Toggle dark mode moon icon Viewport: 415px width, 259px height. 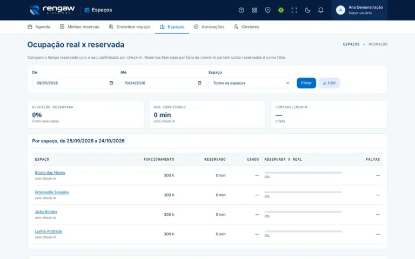(307, 10)
